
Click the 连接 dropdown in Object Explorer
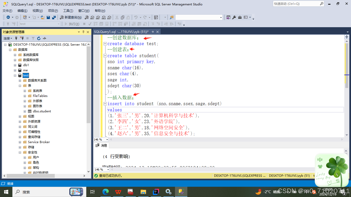coord(8,38)
